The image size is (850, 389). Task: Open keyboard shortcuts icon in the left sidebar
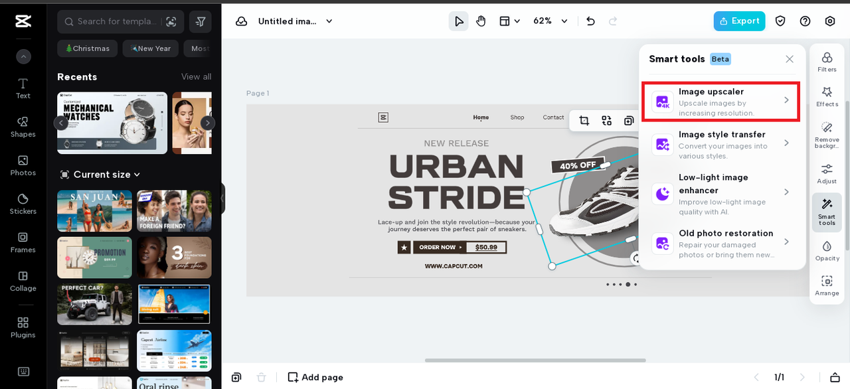23,371
